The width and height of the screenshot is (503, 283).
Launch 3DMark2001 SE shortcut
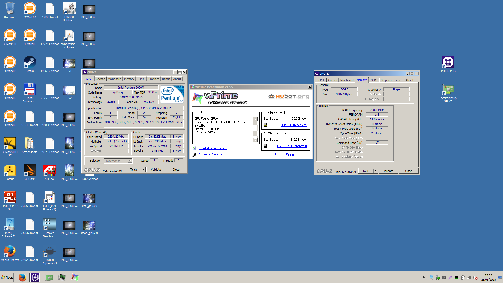pyautogui.click(x=10, y=147)
